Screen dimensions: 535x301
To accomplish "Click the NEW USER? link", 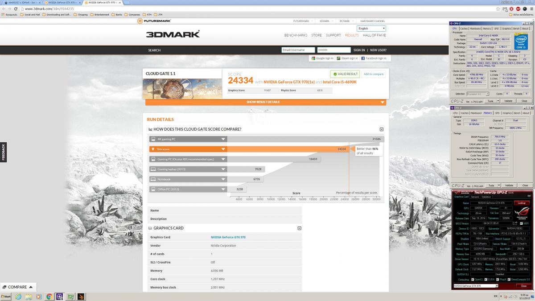I will (378, 50).
